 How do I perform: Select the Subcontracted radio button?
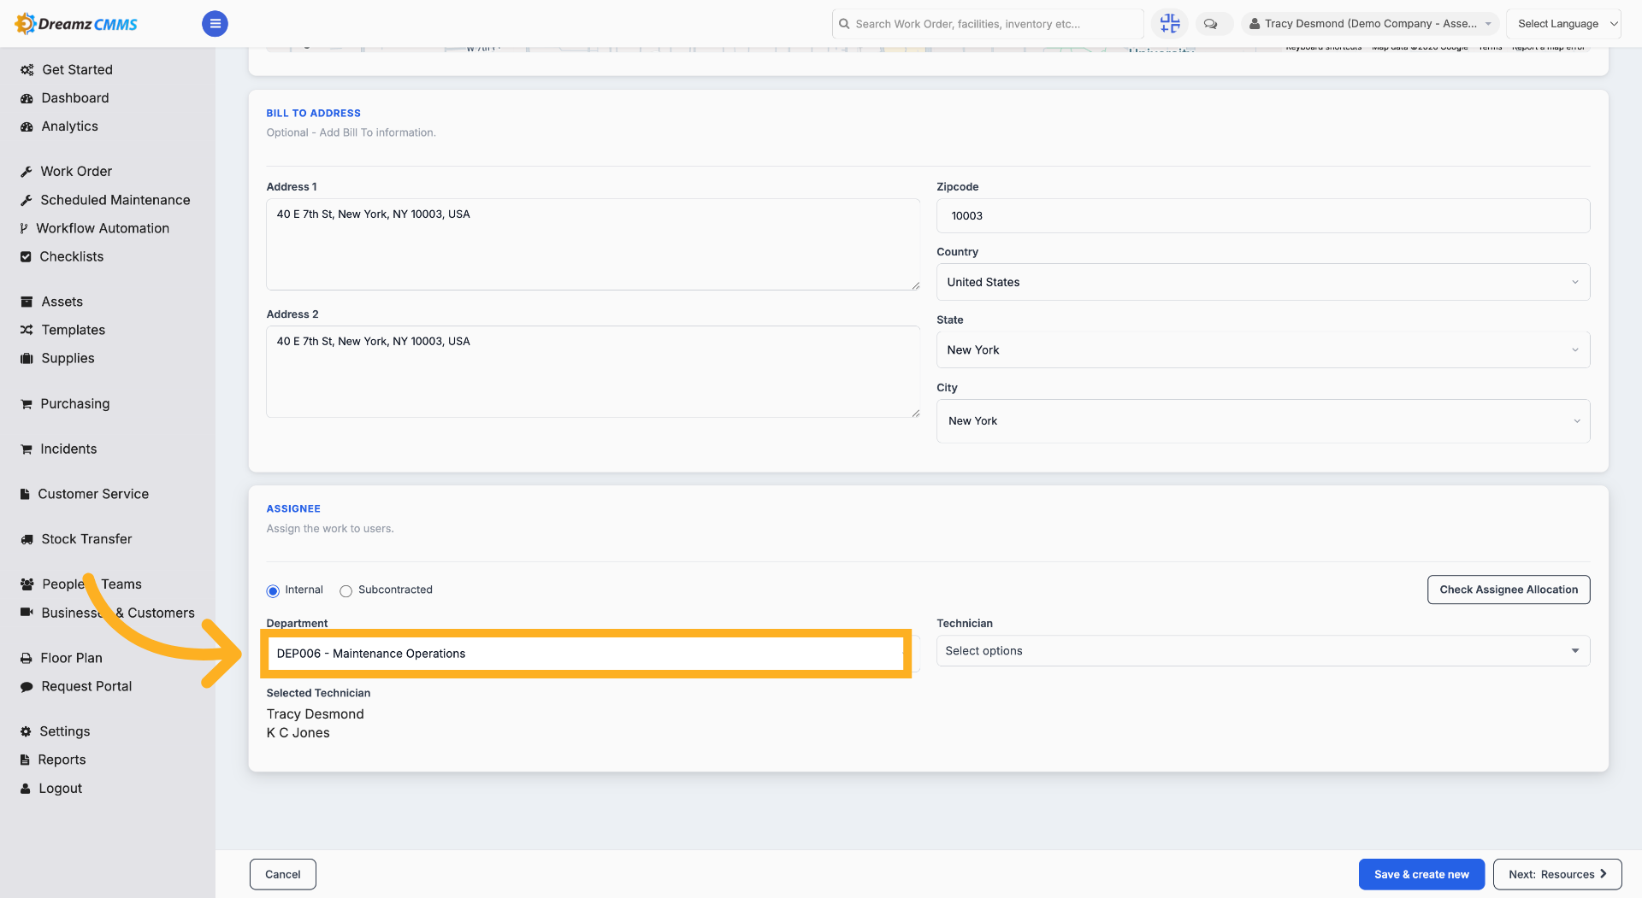[346, 590]
